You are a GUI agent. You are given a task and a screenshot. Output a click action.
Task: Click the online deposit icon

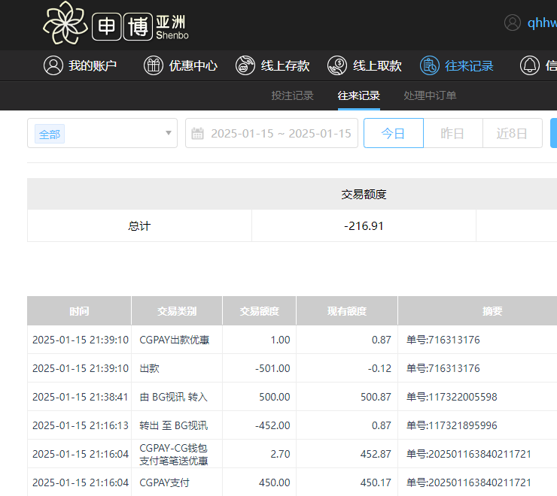tap(245, 65)
